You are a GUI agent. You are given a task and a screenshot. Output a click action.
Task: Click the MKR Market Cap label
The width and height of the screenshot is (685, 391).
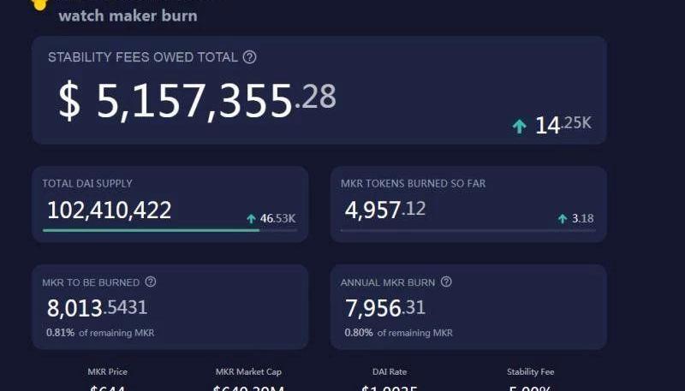point(248,372)
